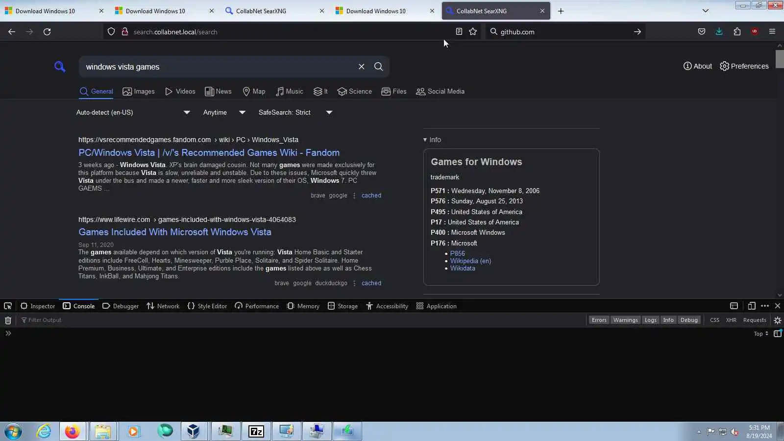
Task: Go to github.com search arrow
Action: [637, 32]
